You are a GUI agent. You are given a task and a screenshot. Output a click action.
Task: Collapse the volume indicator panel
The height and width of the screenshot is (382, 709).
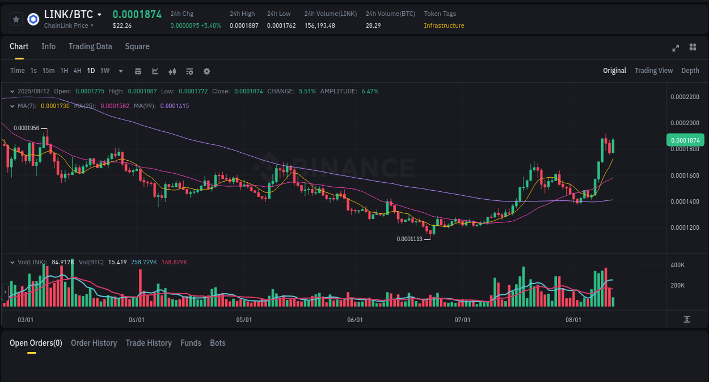pos(12,262)
